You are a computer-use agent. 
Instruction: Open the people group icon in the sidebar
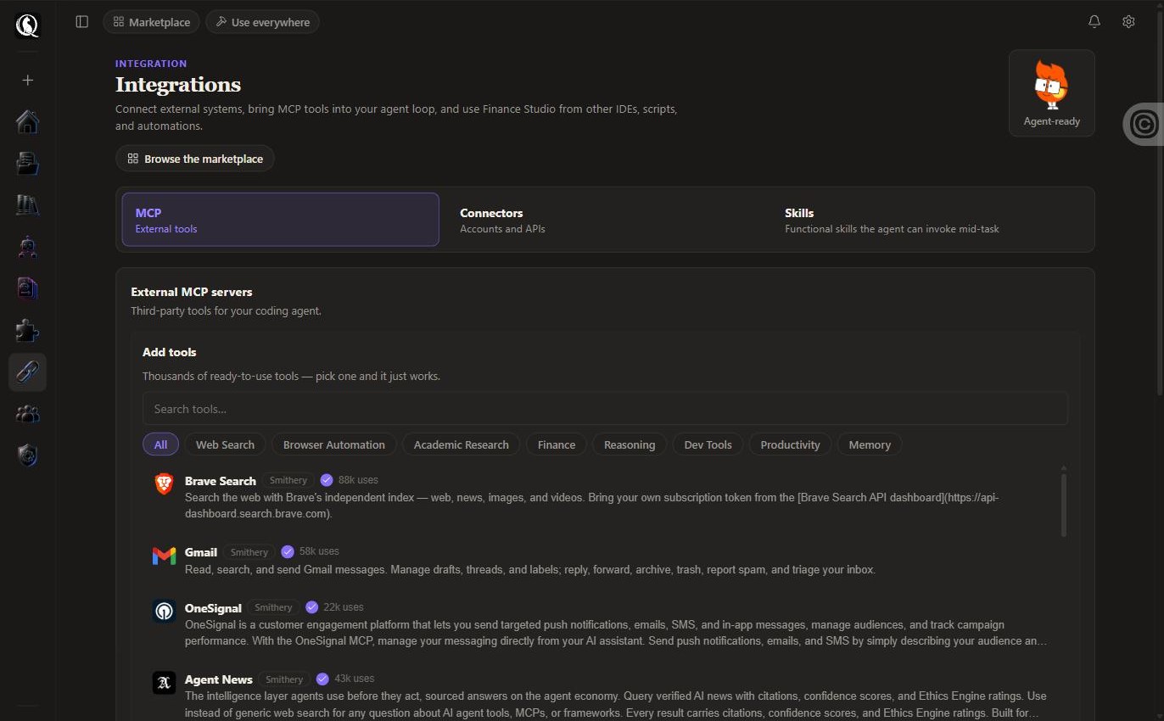click(x=27, y=413)
